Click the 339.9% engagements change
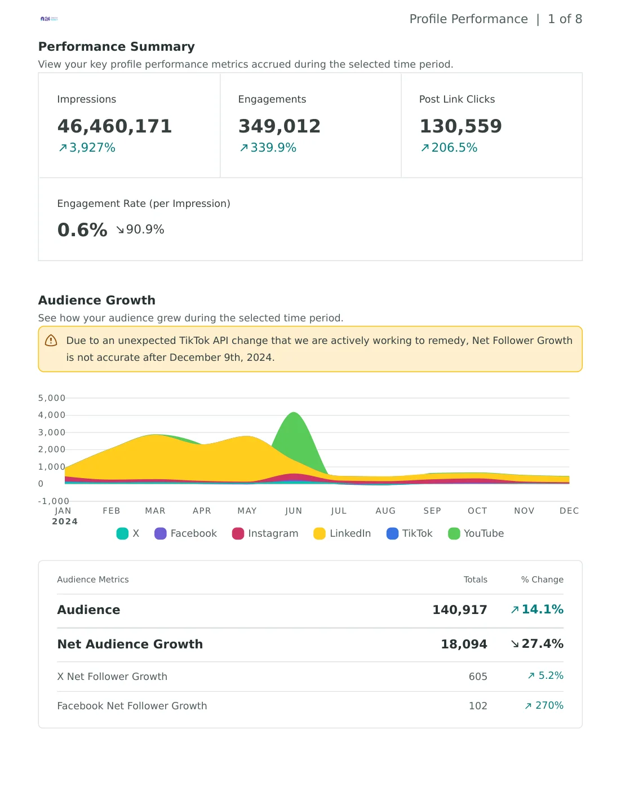The width and height of the screenshot is (621, 804). tap(273, 148)
